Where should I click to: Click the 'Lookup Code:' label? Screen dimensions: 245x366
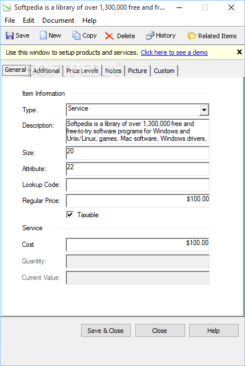point(41,185)
